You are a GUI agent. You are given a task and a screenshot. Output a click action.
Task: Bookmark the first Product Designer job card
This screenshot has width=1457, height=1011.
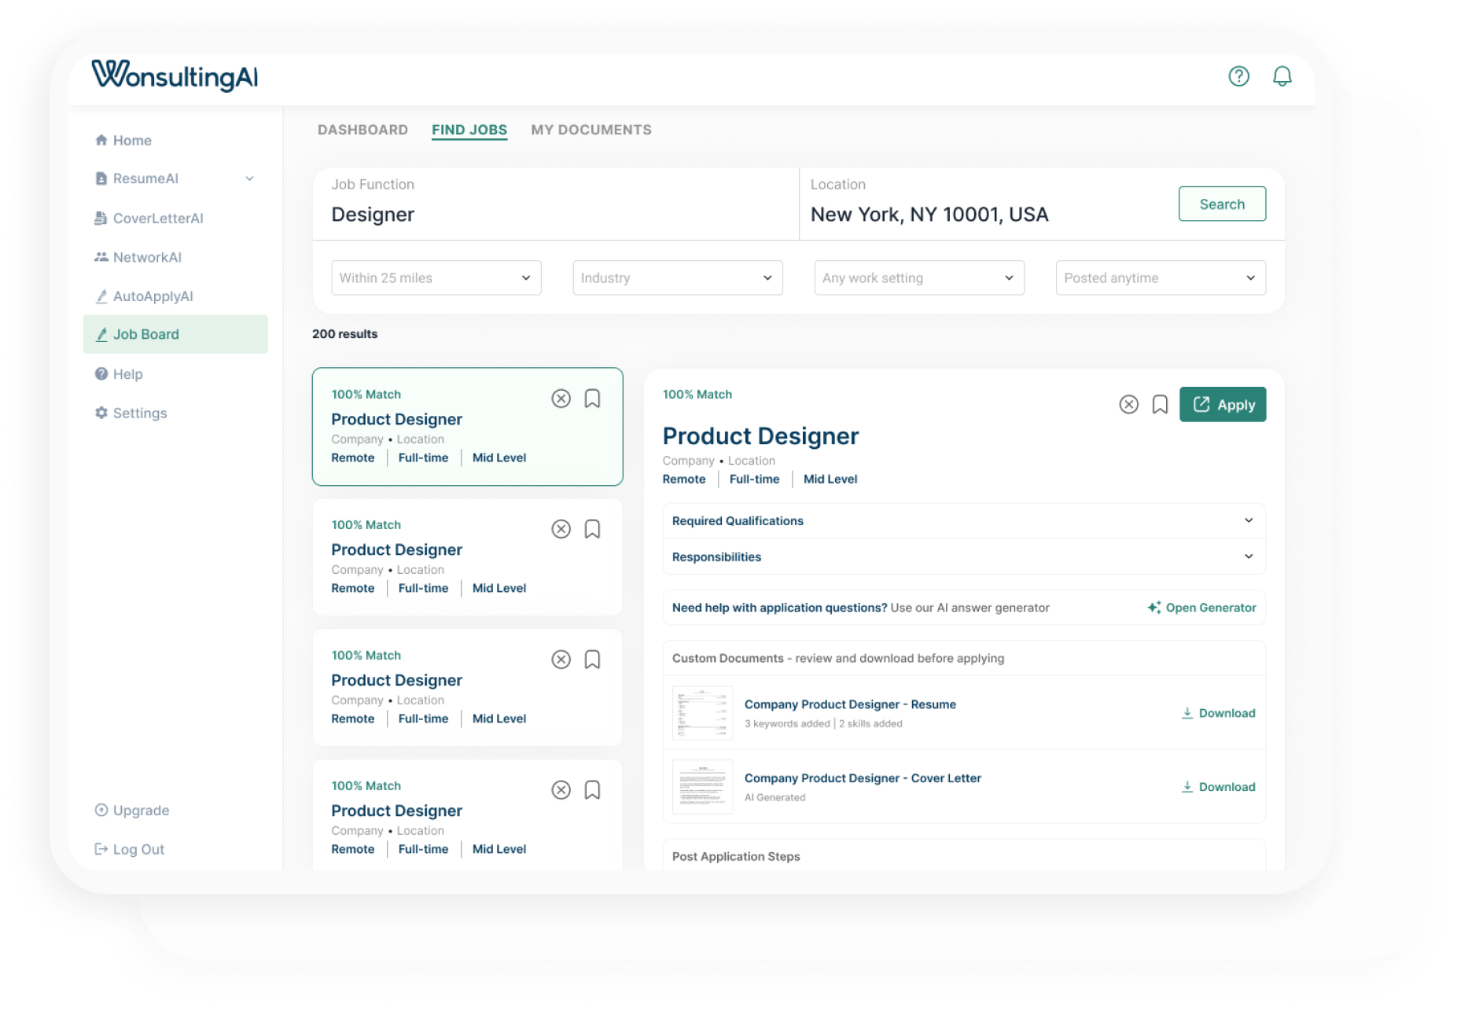click(x=592, y=399)
